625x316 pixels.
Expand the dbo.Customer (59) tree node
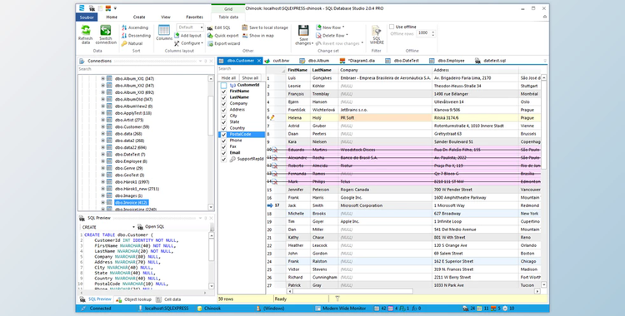click(102, 126)
